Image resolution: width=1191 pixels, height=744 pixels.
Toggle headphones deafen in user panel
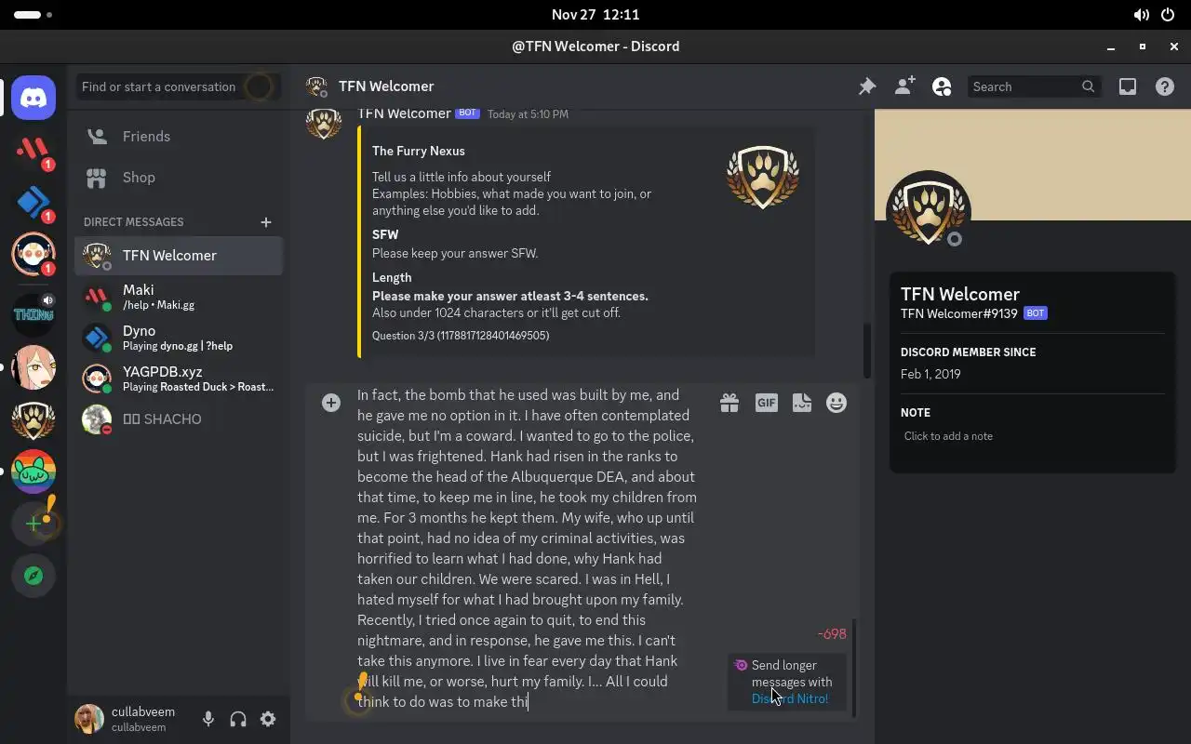[x=238, y=719]
